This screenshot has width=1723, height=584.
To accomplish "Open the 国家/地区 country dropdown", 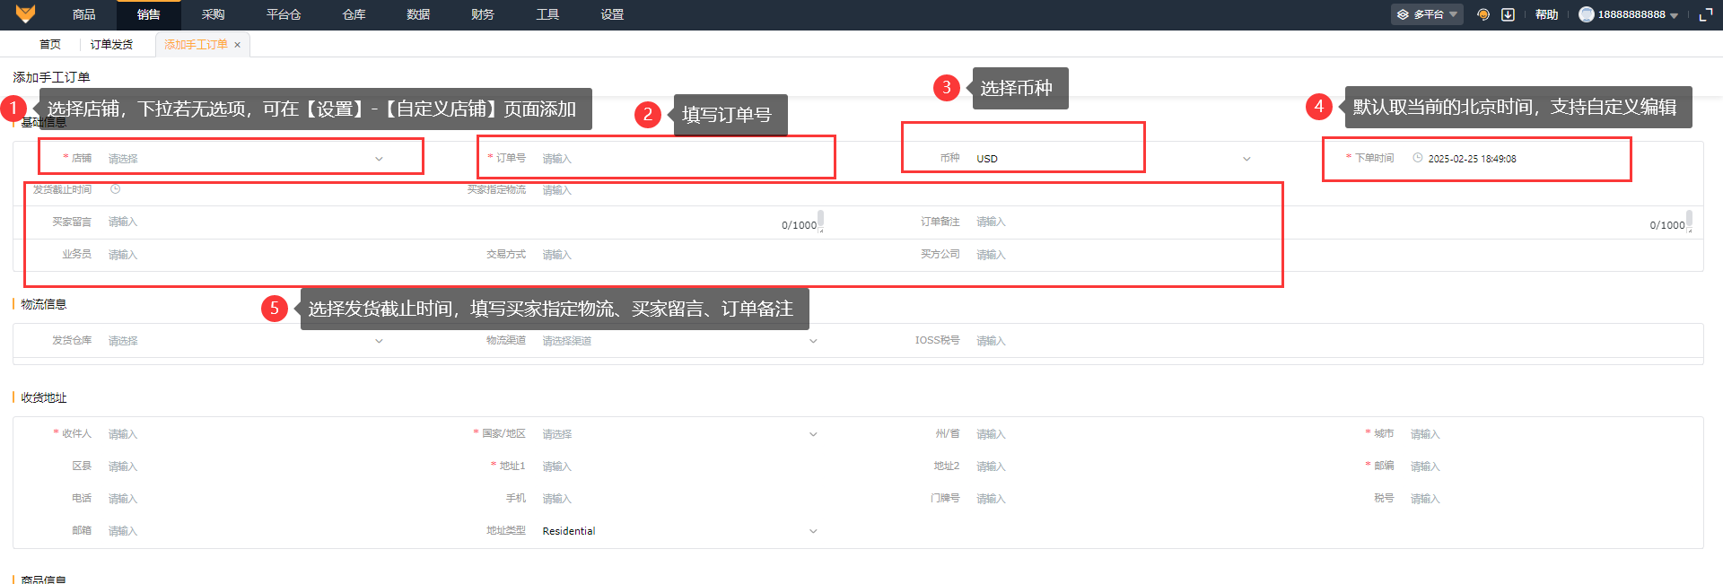I will pyautogui.click(x=679, y=434).
